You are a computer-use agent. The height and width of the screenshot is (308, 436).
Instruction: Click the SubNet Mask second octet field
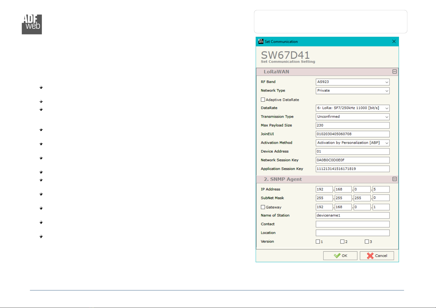pyautogui.click(x=343, y=198)
